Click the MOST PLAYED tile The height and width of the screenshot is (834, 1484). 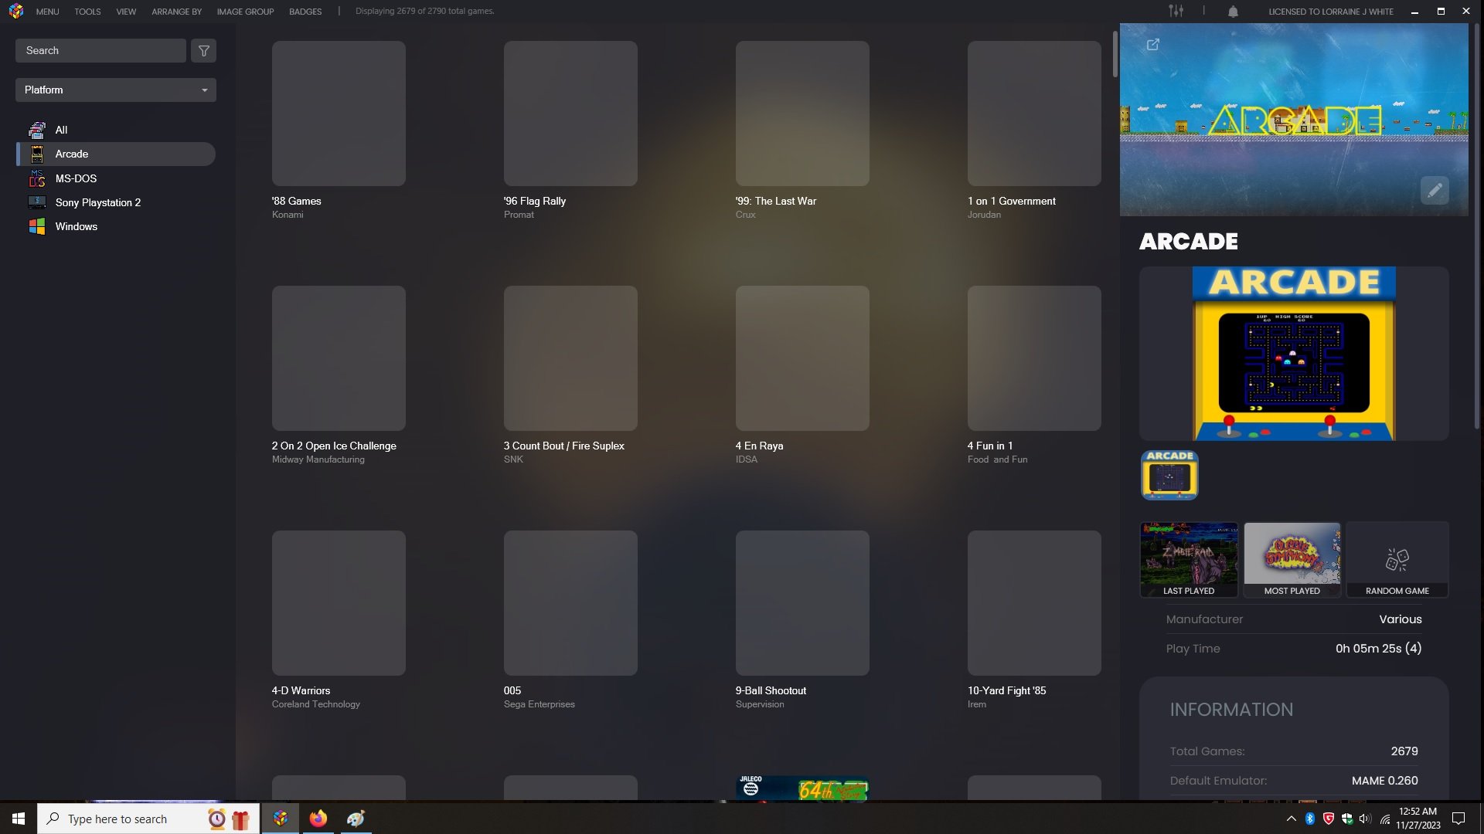point(1292,559)
